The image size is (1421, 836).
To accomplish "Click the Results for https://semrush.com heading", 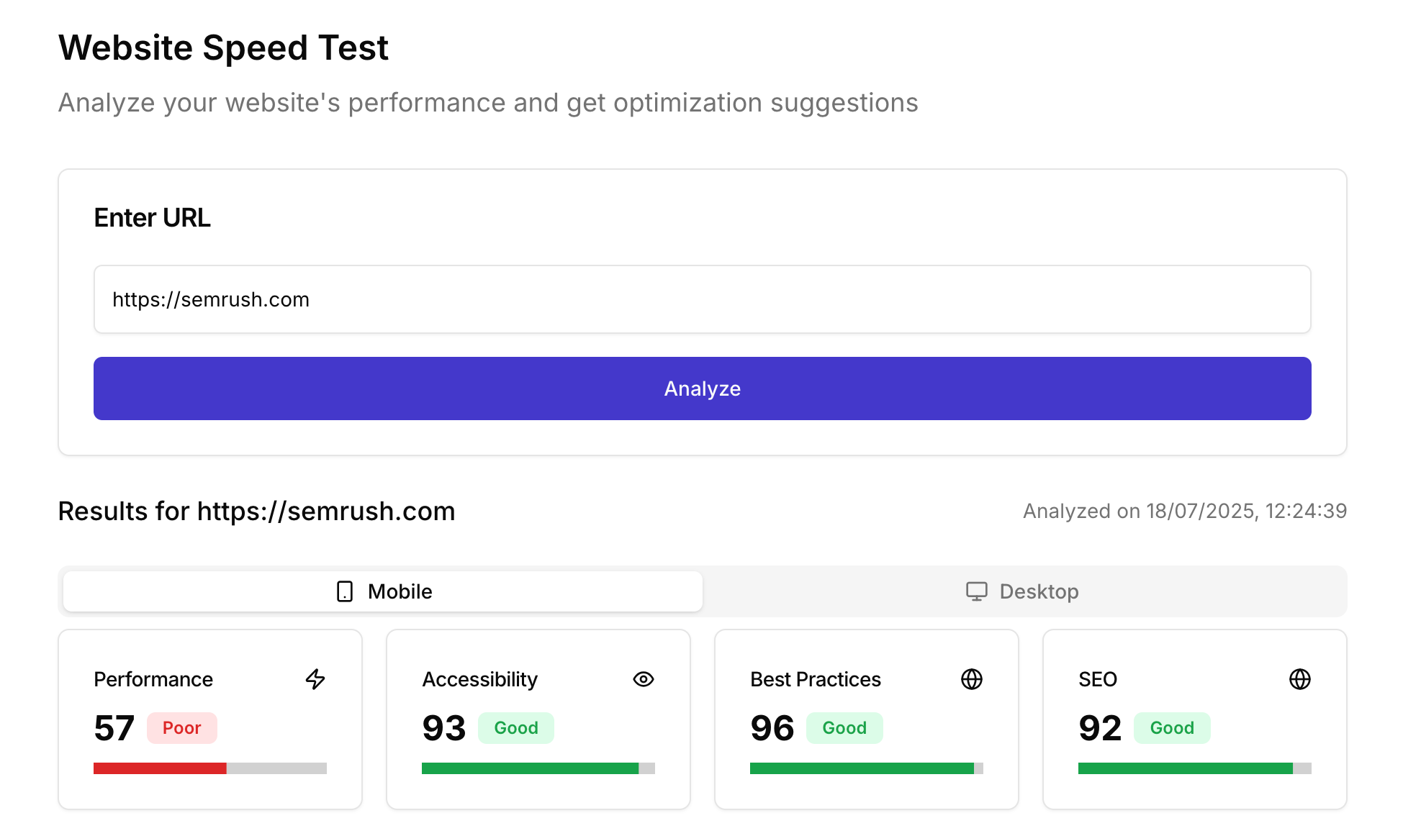I will point(257,512).
